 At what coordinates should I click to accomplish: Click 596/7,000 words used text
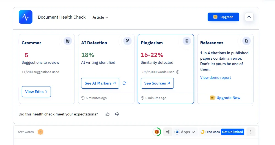tap(158, 72)
